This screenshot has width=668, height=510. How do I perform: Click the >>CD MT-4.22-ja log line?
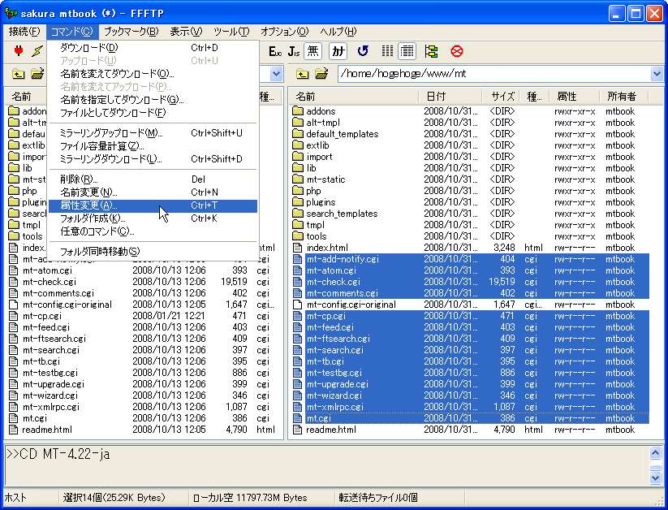[x=58, y=455]
